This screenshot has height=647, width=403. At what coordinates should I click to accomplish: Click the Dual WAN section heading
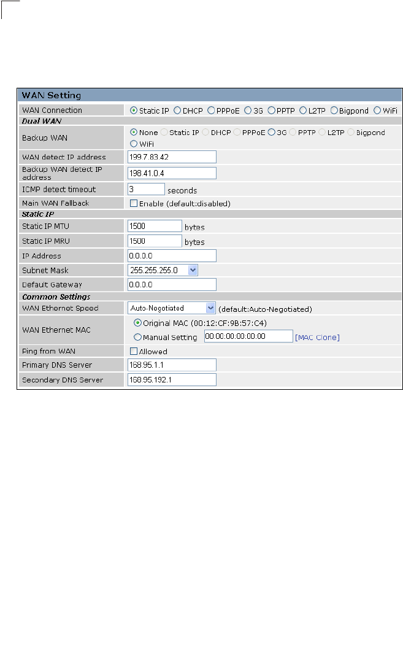point(42,122)
